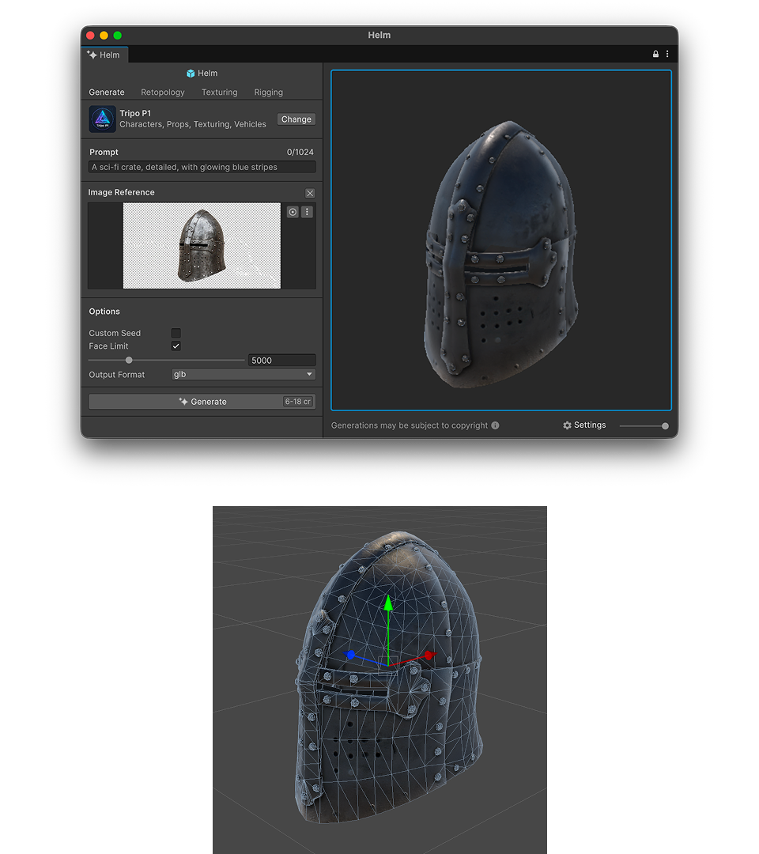Click the object picker icon beside reference image

[x=293, y=212]
